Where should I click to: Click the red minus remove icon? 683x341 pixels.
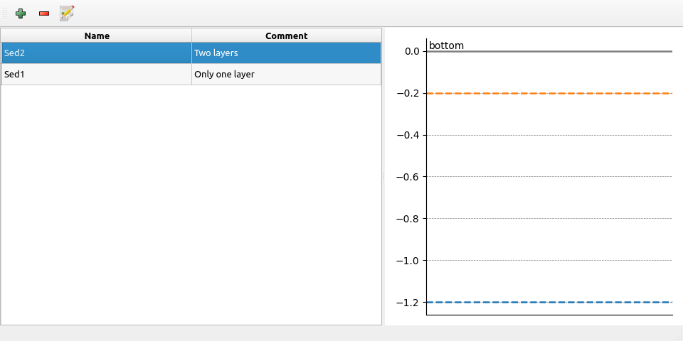click(44, 13)
